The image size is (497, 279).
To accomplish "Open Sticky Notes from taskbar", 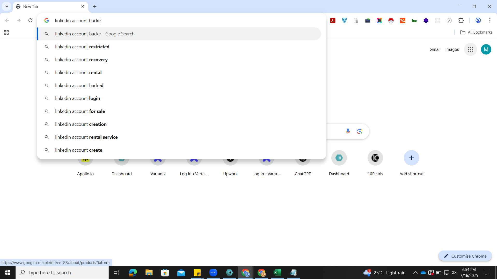I will pos(197,273).
